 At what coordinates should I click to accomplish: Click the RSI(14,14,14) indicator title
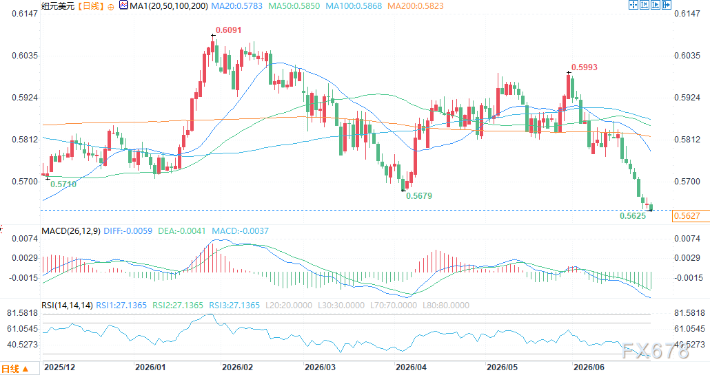pos(67,306)
